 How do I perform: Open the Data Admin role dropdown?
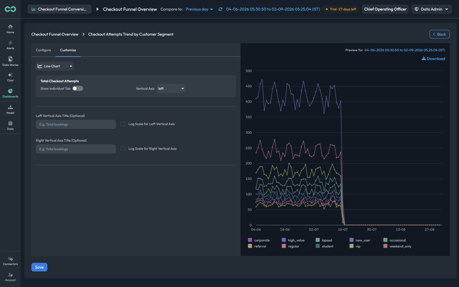coord(431,9)
